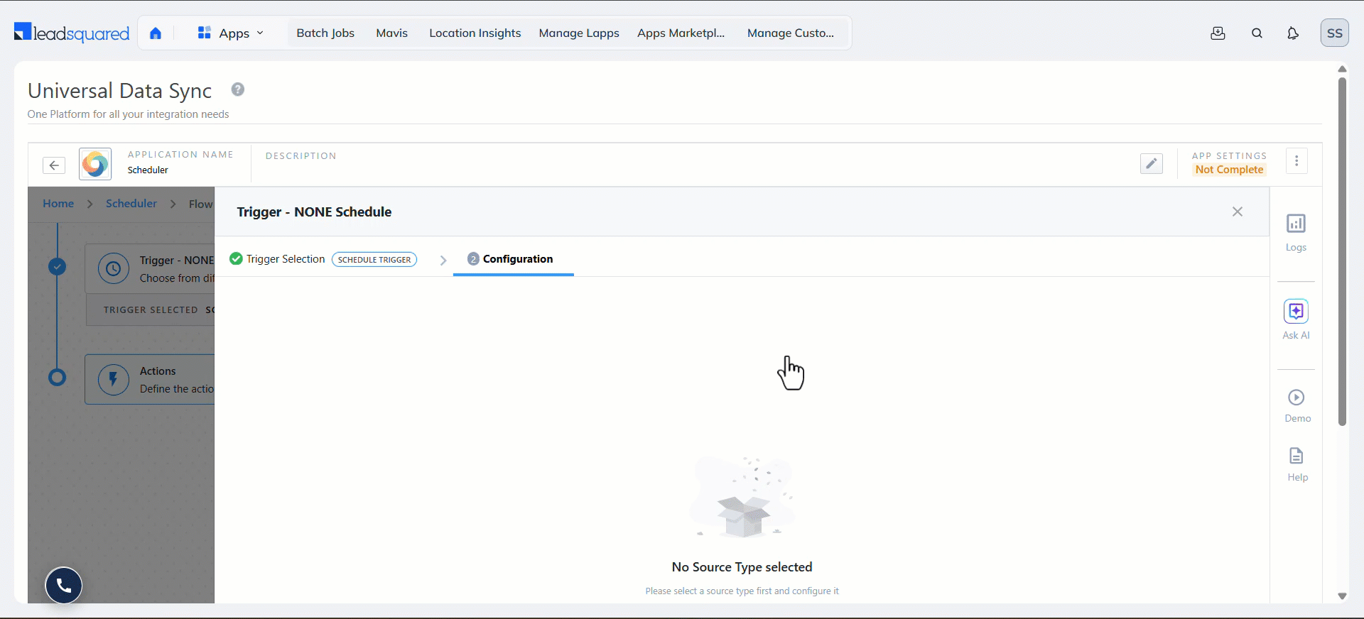
Task: Click the Scheduler application logo
Action: (95, 165)
